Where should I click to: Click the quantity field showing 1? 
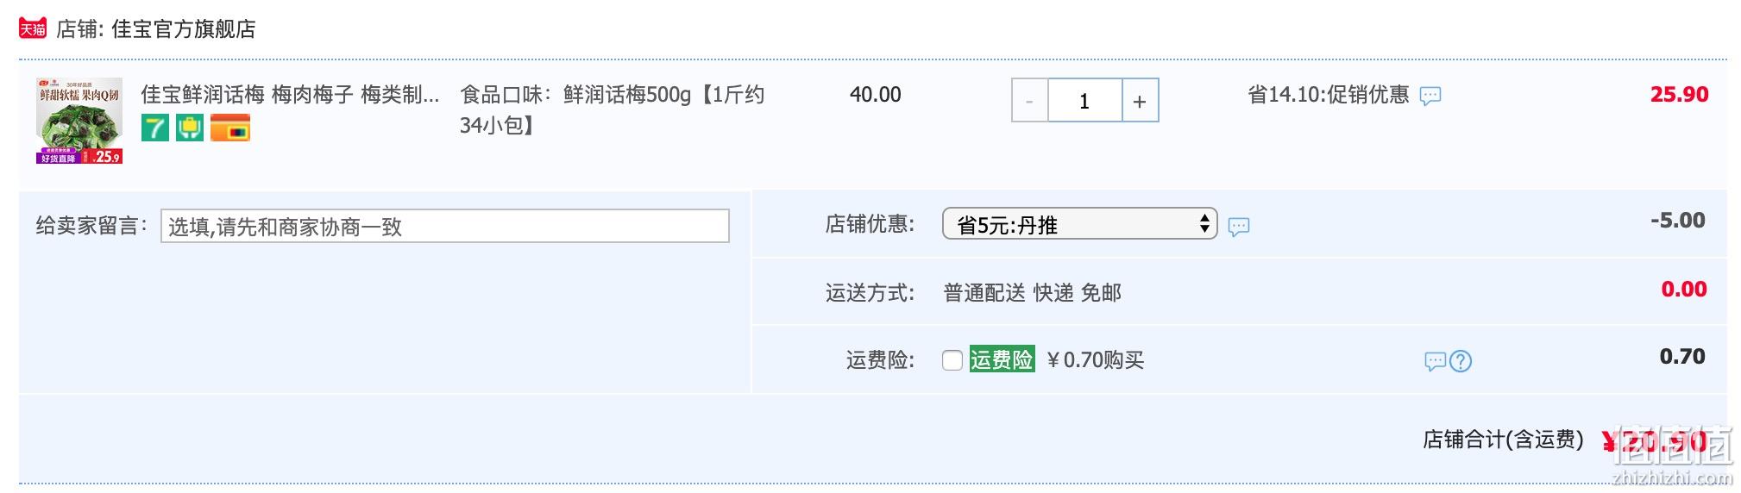coord(1084,101)
